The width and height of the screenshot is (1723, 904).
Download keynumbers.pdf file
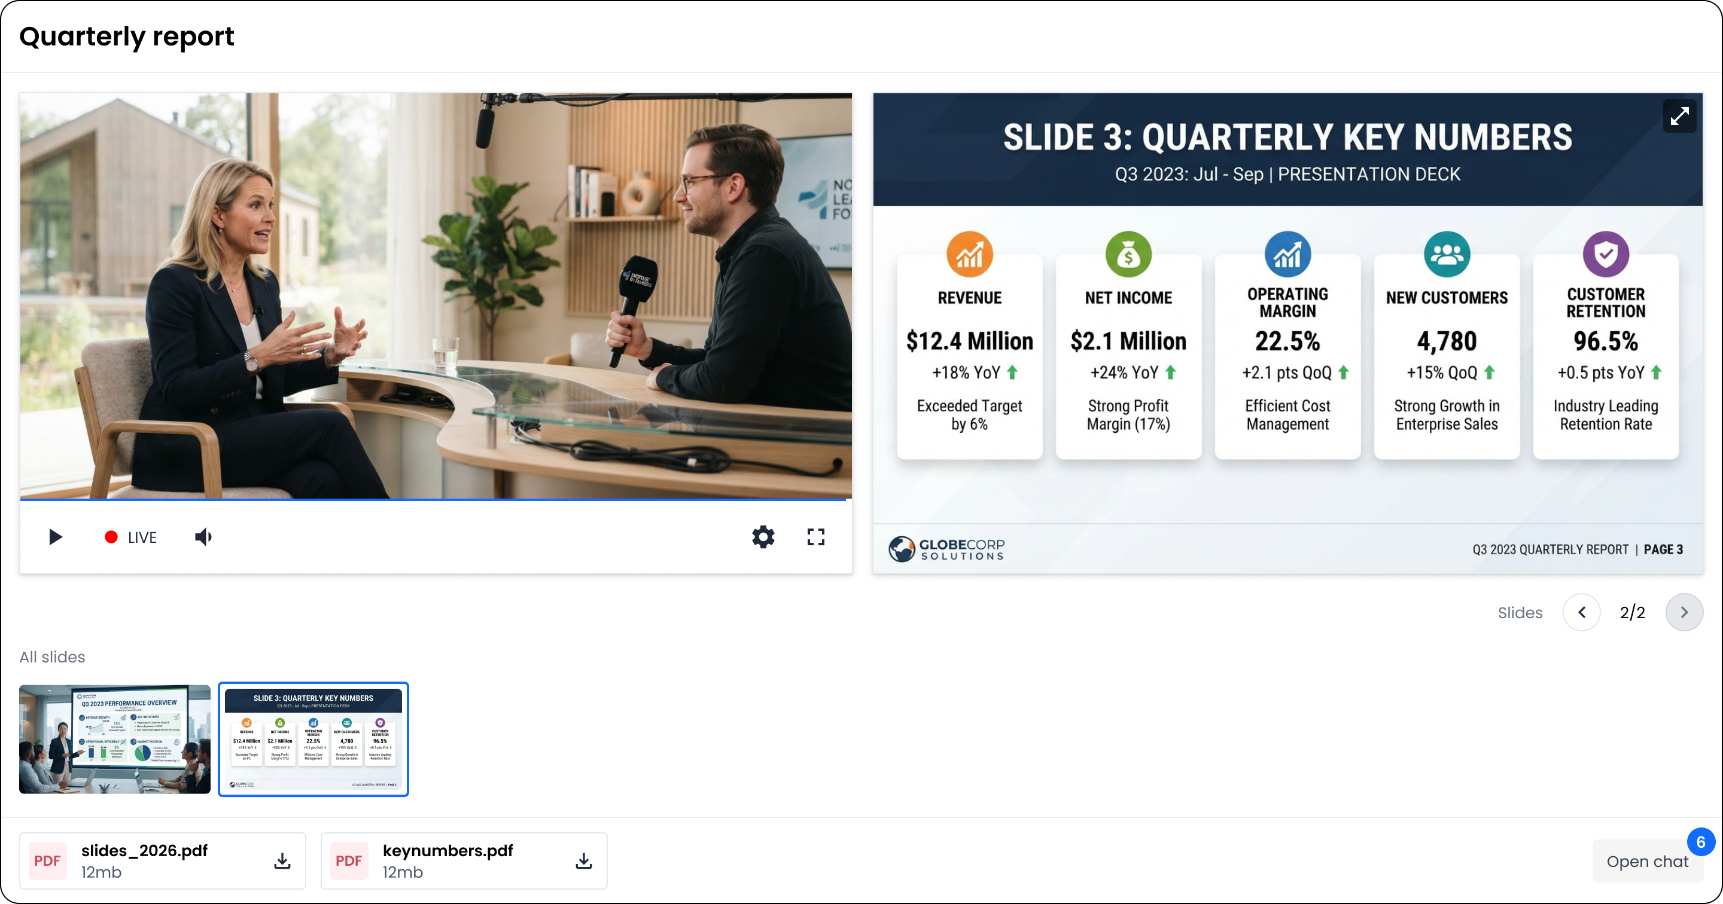[x=584, y=861]
